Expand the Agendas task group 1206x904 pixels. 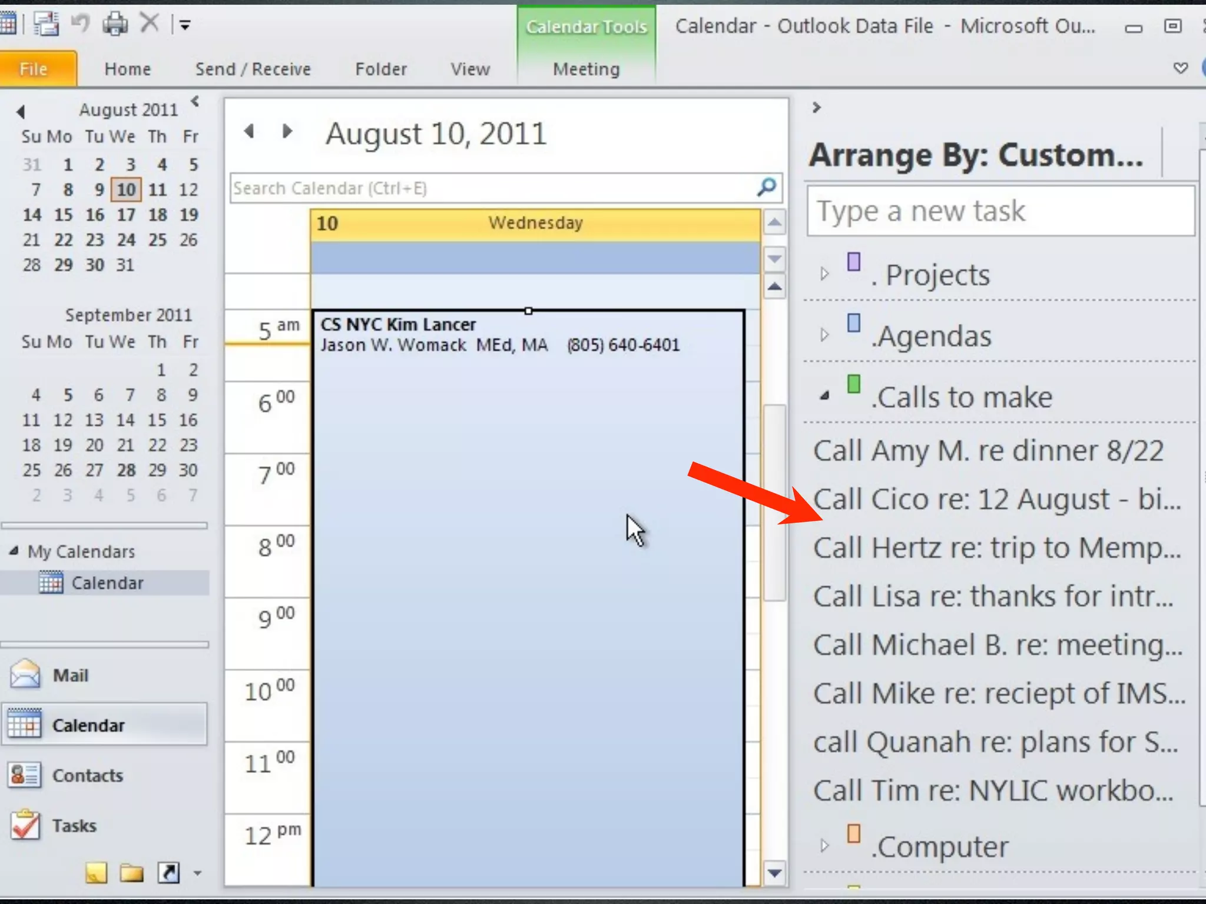point(824,335)
